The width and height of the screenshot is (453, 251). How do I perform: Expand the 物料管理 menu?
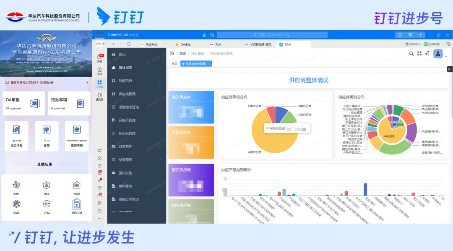point(137,186)
